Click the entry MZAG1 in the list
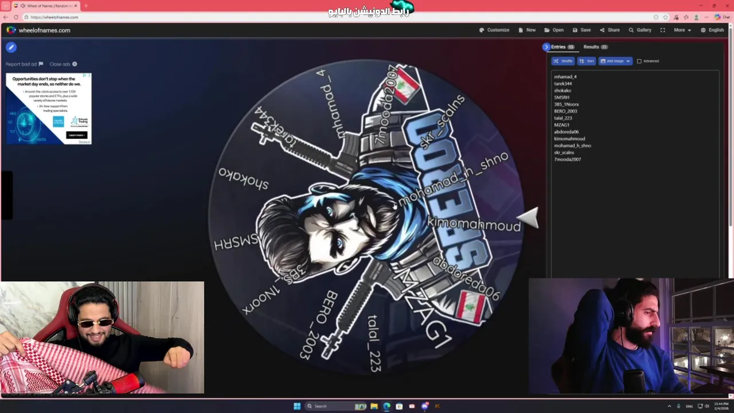Screen dimensions: 734x413 coord(562,125)
